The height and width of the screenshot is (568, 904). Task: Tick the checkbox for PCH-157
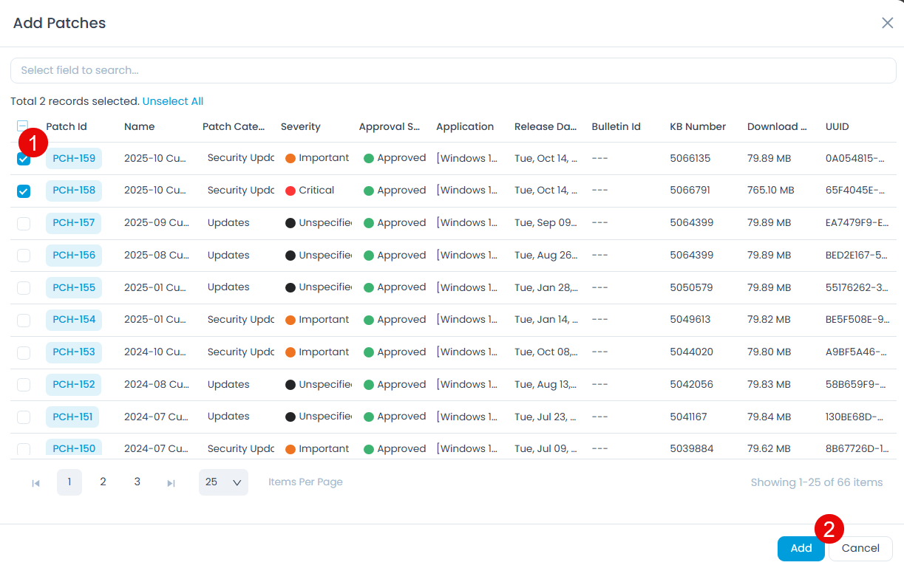pos(24,223)
